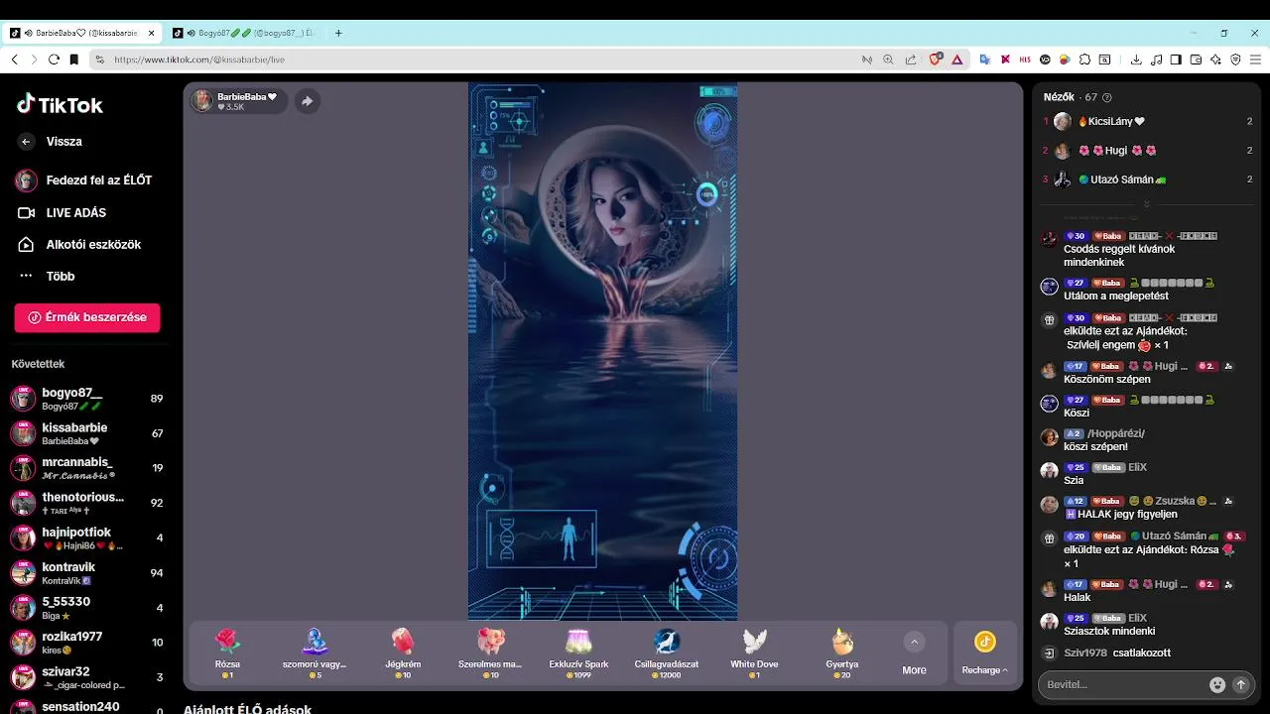Expand viewer ranking chevron

[x=1146, y=203]
